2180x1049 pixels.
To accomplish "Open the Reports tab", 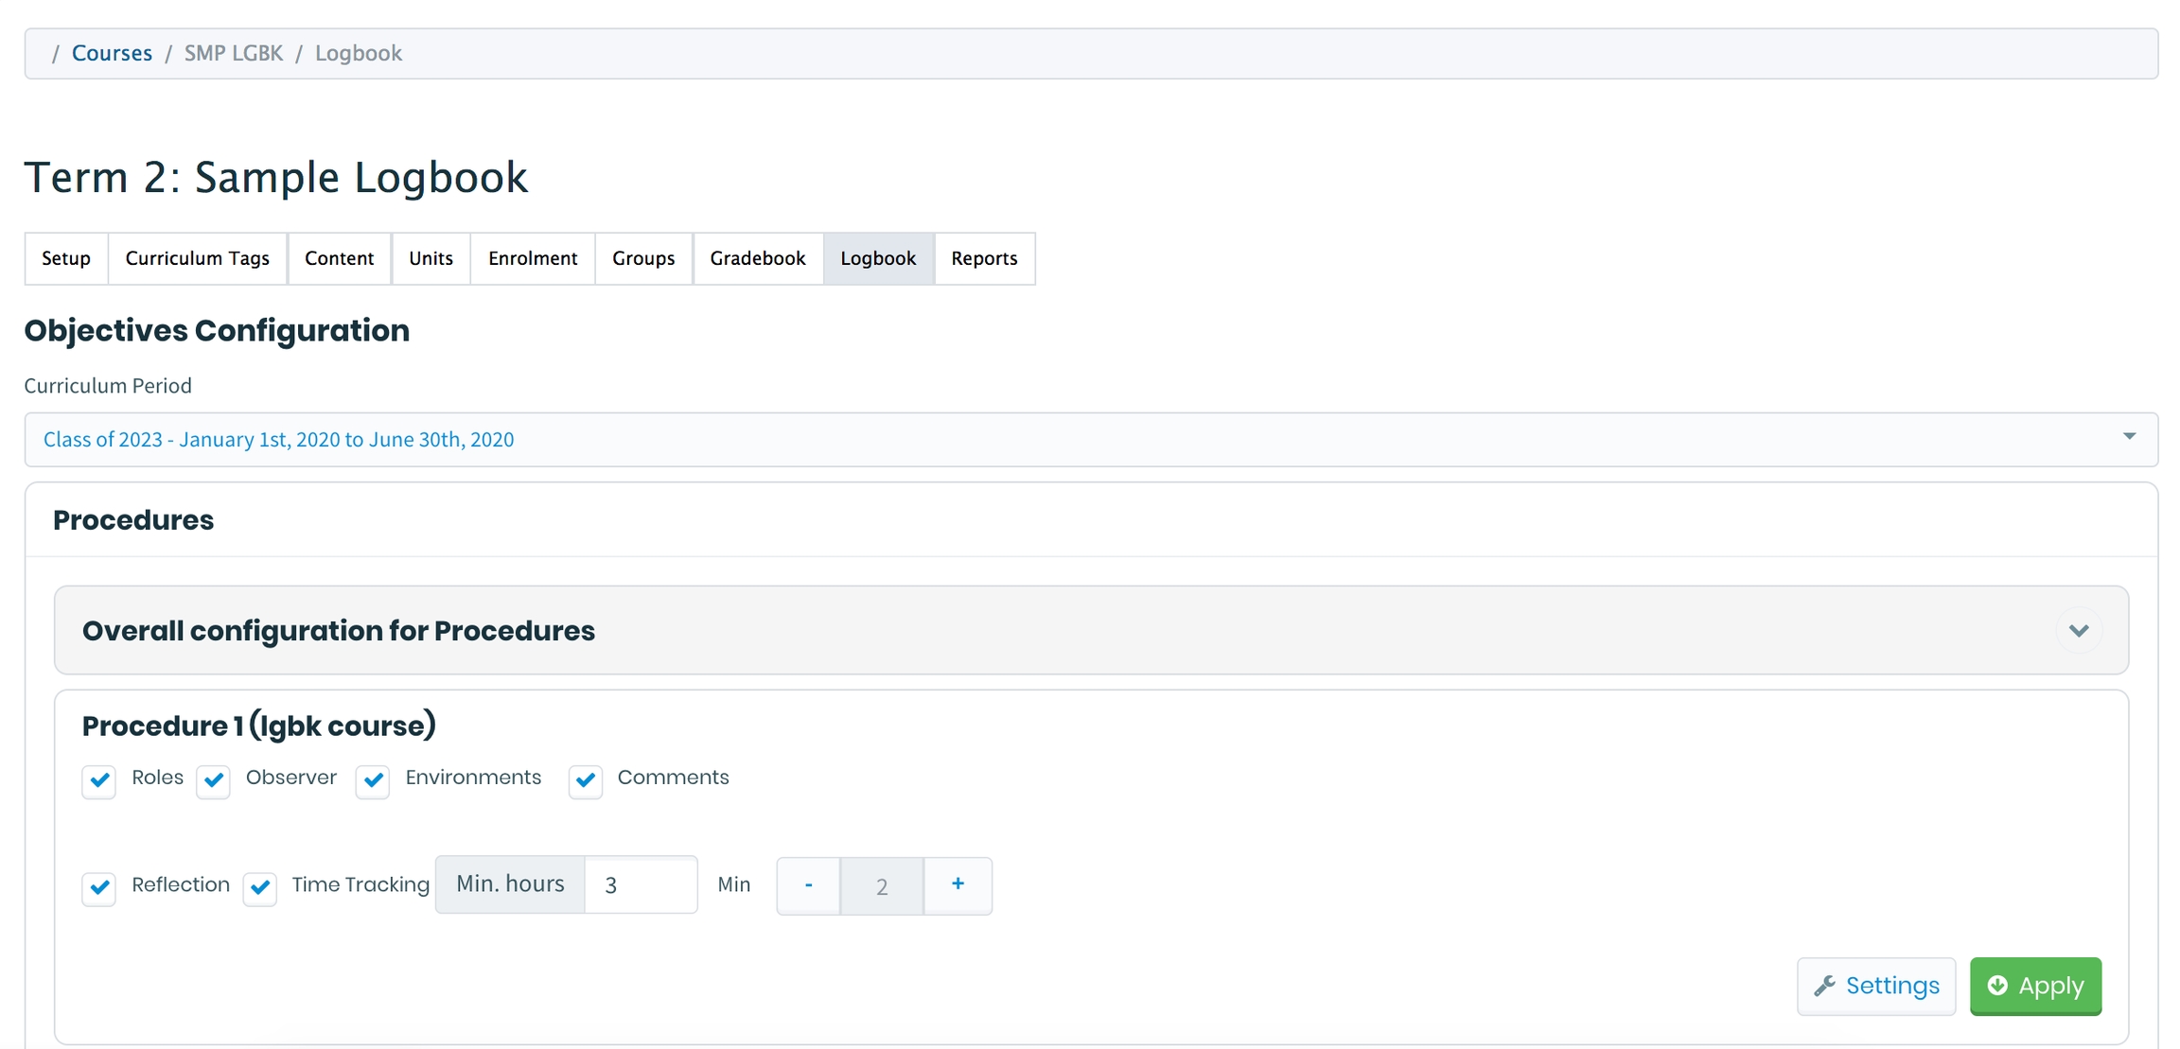I will click(984, 258).
